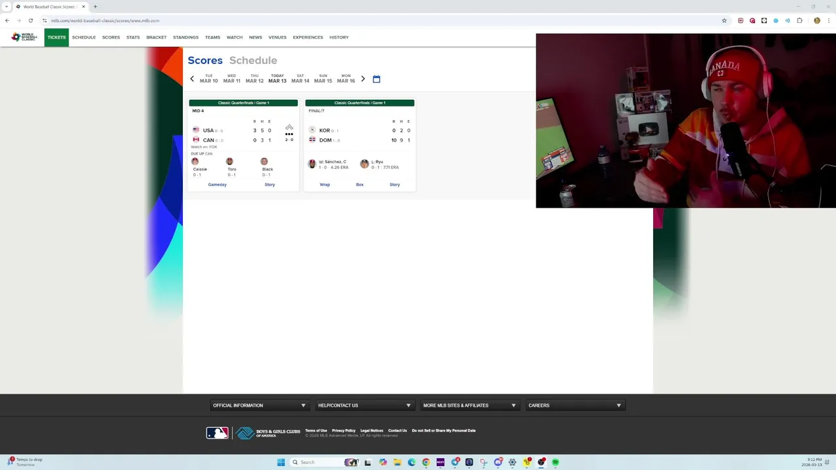This screenshot has height=470, width=836.
Task: Open a new browser tab
Action: (95, 7)
